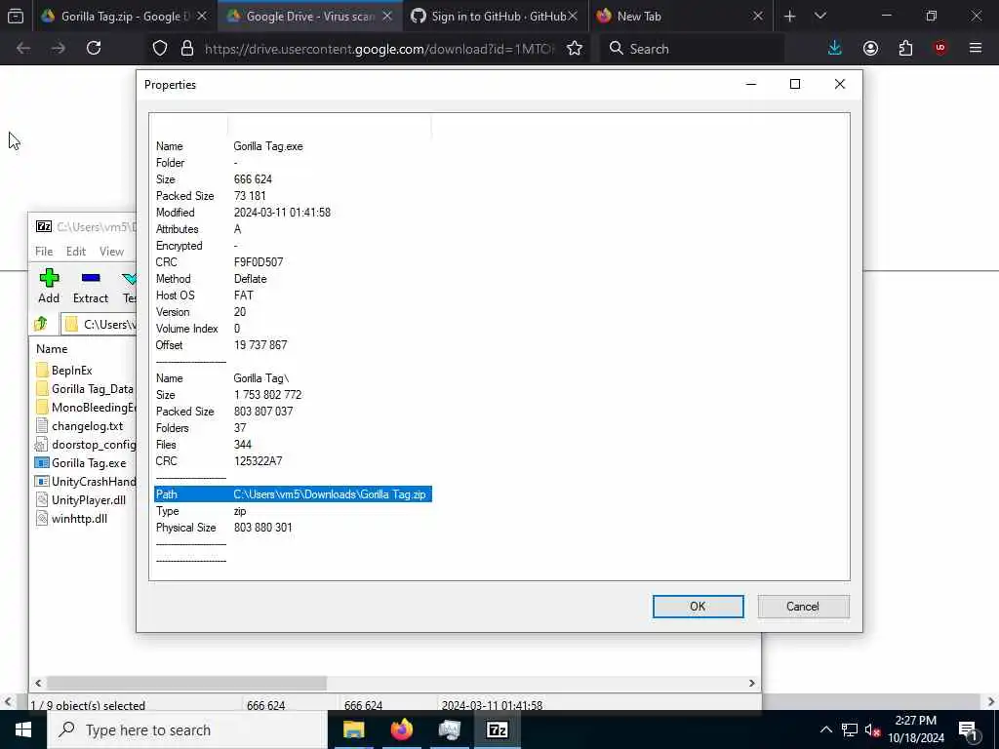This screenshot has width=999, height=749.
Task: Open the list all tabs dropdown
Action: click(x=820, y=17)
